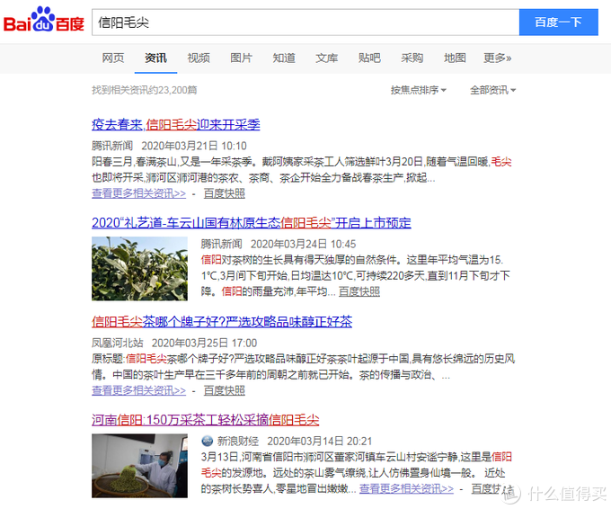This screenshot has height=509, width=611.
Task: Click the tea plant thumbnail image
Action: coord(139,269)
